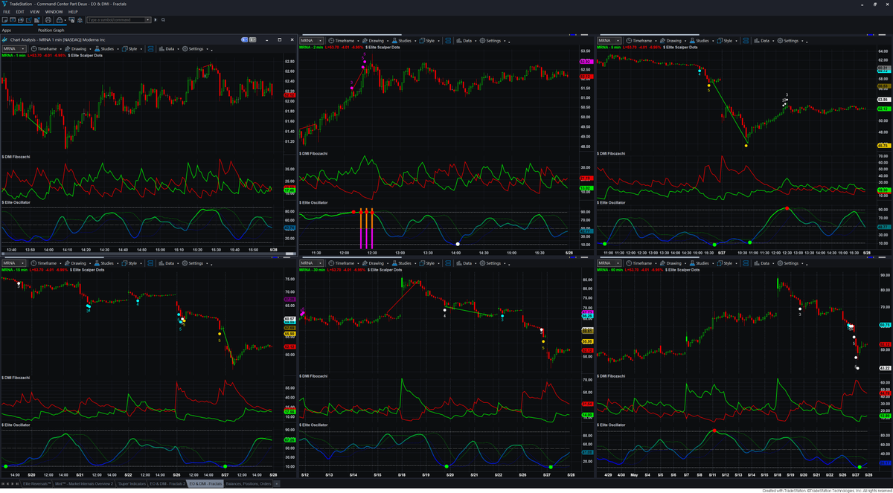Click Data icon in 15 min chart

click(161, 263)
